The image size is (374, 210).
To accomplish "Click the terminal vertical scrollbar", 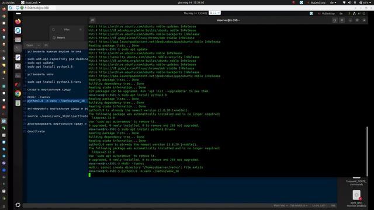I will (x=367, y=152).
